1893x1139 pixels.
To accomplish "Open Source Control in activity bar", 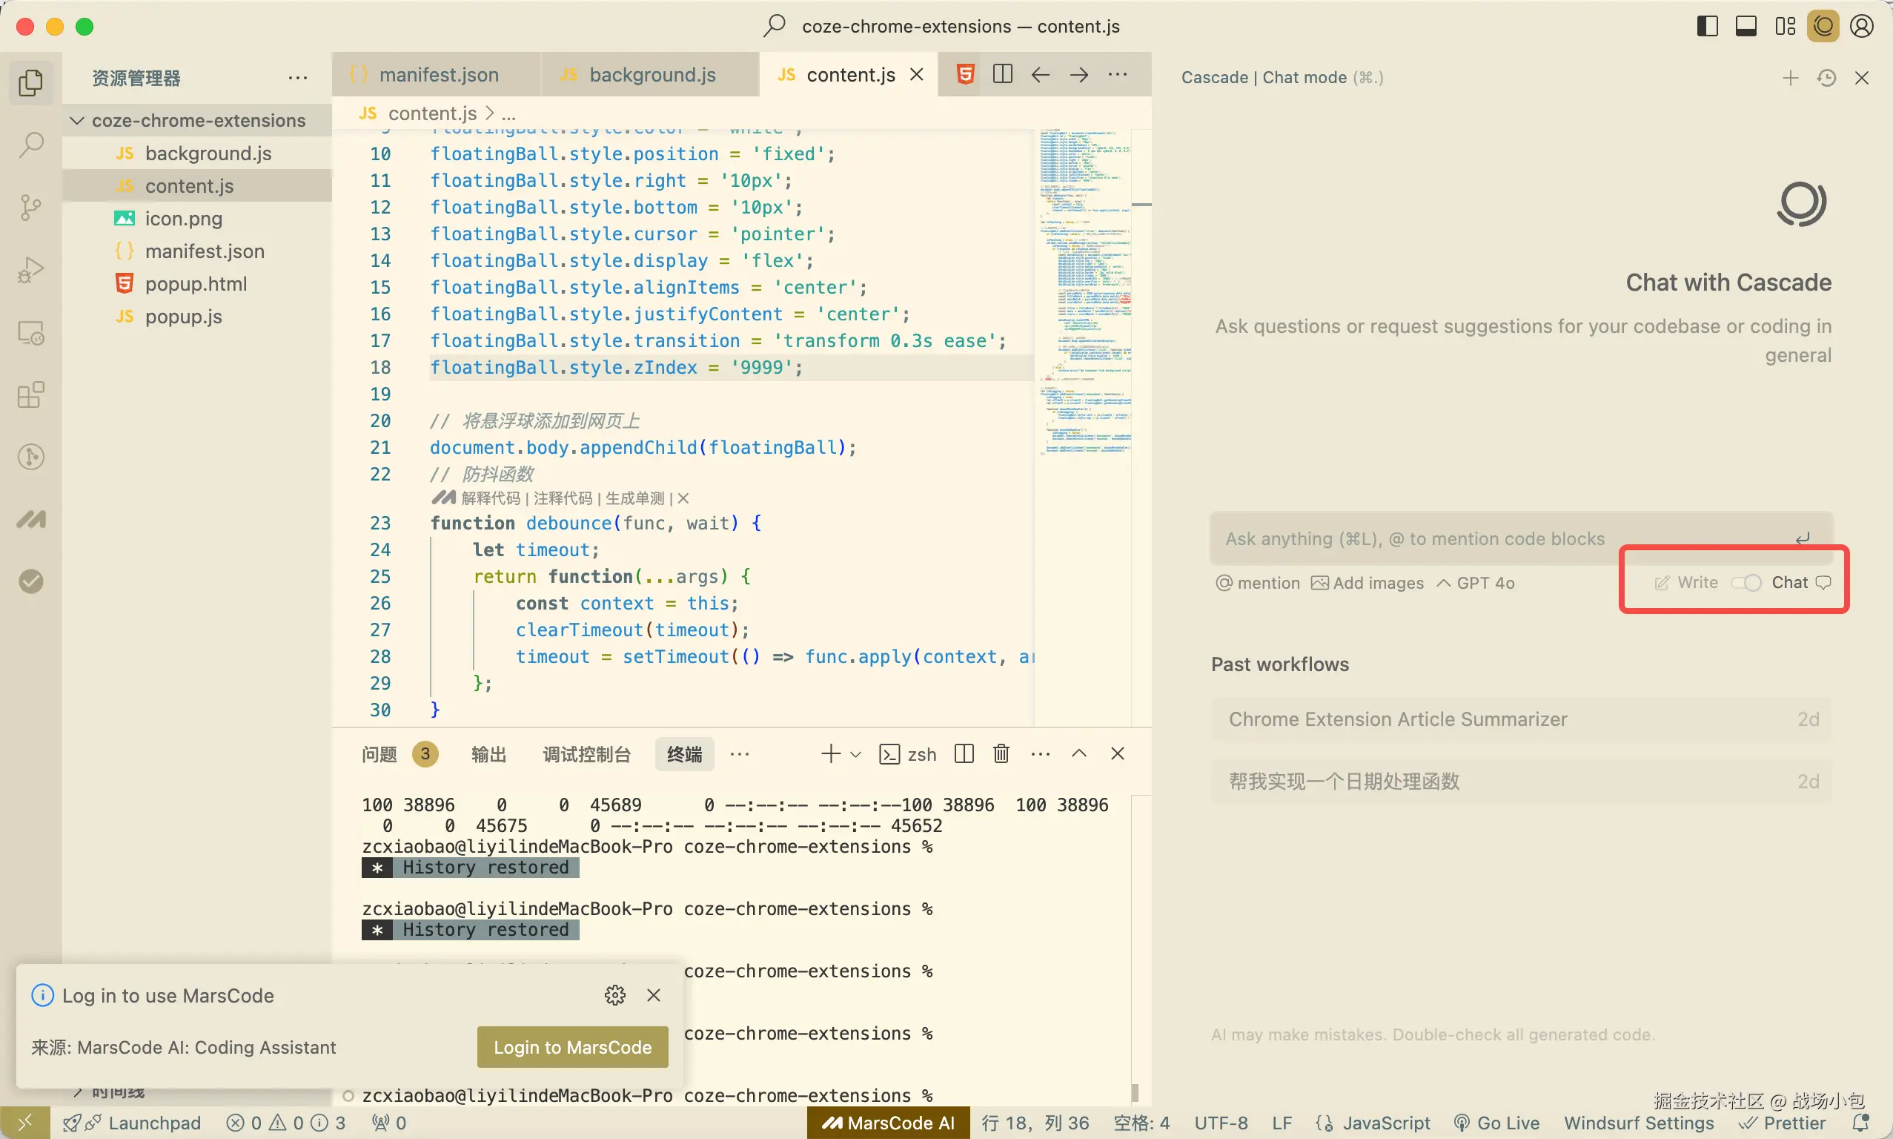I will pyautogui.click(x=30, y=206).
